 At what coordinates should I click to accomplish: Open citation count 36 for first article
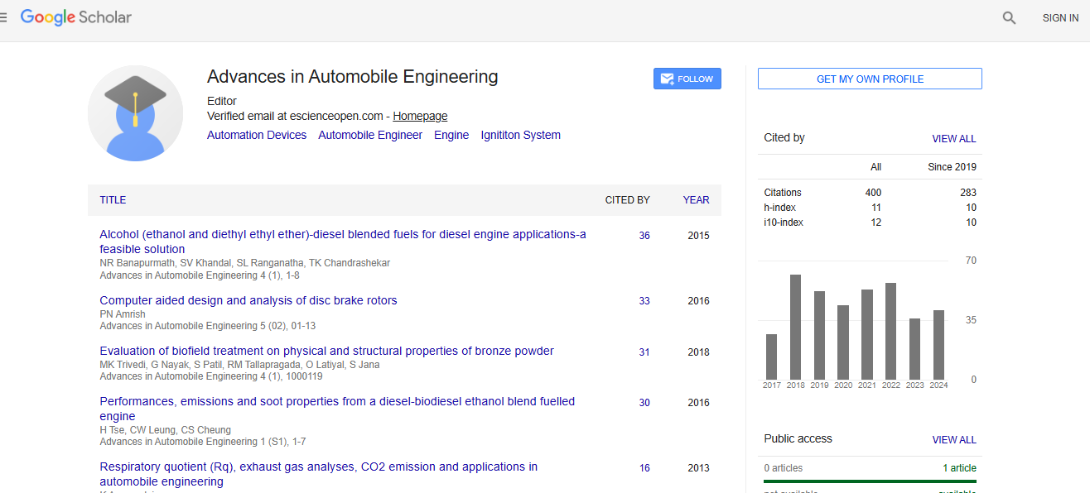pyautogui.click(x=644, y=236)
